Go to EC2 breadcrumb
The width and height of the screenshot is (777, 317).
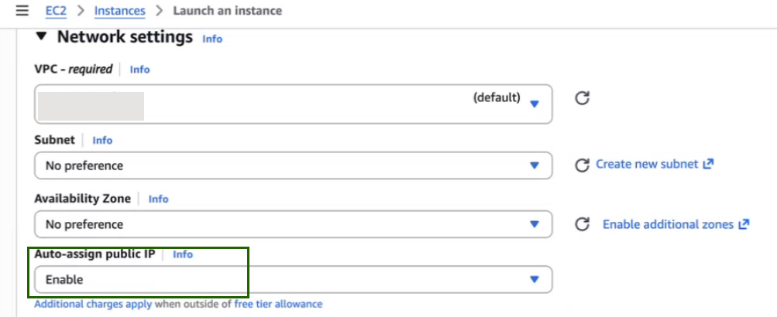[x=57, y=11]
